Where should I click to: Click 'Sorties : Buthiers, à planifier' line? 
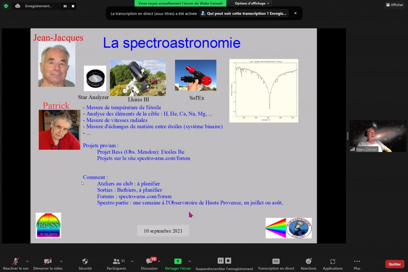[x=129, y=190]
